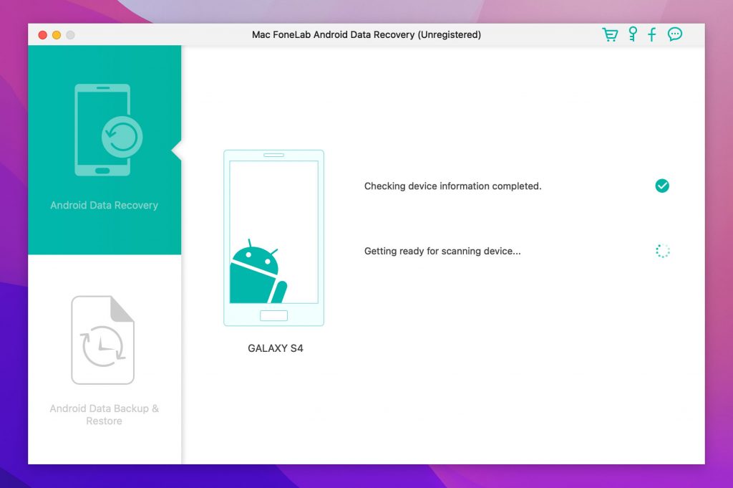Click the window title Mac FoneLab Android Data Recovery
The image size is (733, 488).
[x=366, y=34]
